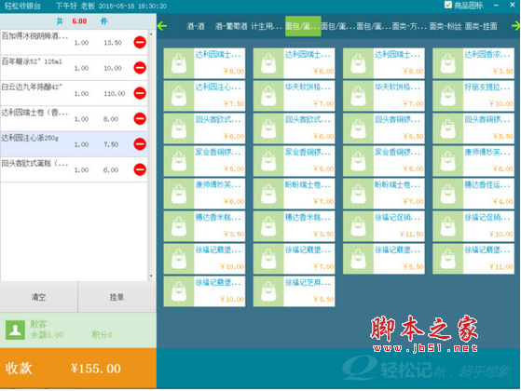521x391 pixels.
Task: Click cart list scrollbar up arrow
Action: point(151,34)
